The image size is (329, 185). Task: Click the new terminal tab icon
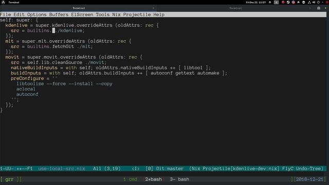pyautogui.click(x=319, y=8)
